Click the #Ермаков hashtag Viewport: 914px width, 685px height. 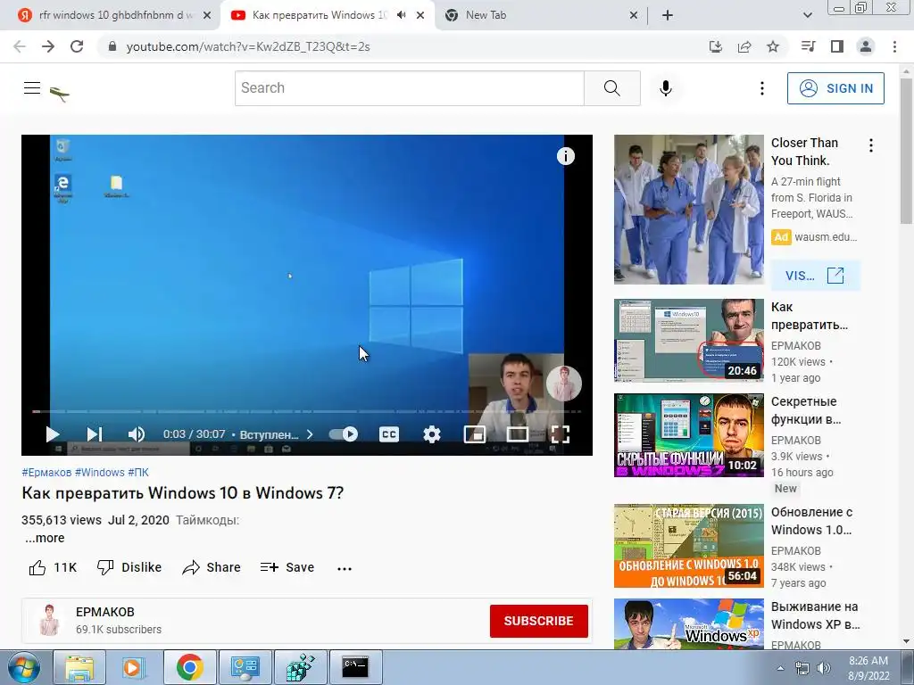point(46,473)
